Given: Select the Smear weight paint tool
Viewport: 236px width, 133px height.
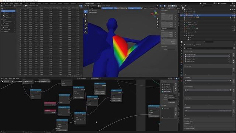Looking at the screenshot, I should (86, 21).
